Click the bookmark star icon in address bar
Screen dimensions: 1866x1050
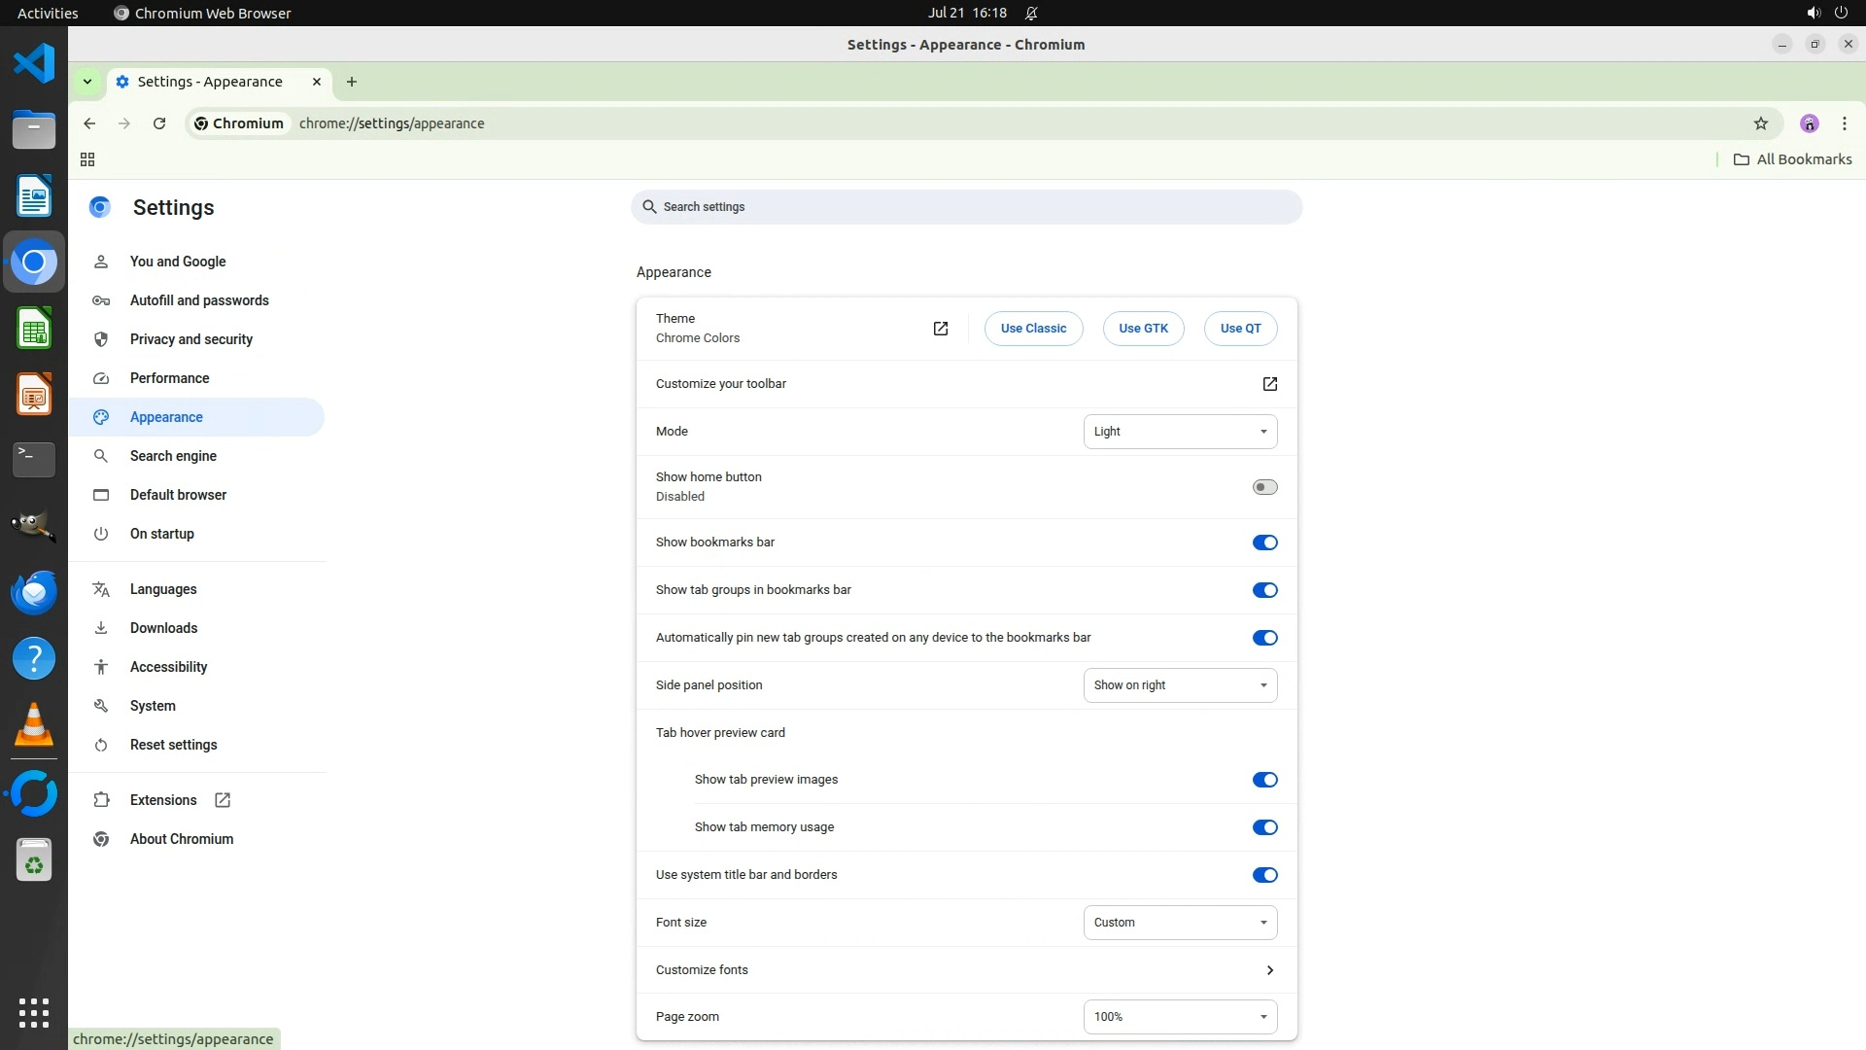click(1760, 123)
